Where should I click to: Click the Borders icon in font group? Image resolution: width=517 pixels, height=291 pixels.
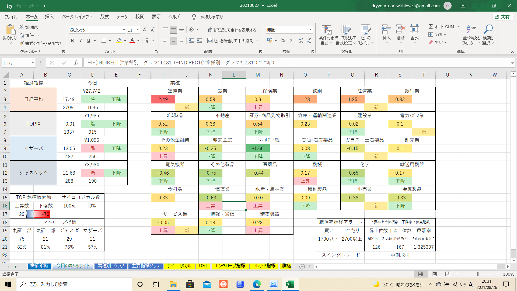104,41
